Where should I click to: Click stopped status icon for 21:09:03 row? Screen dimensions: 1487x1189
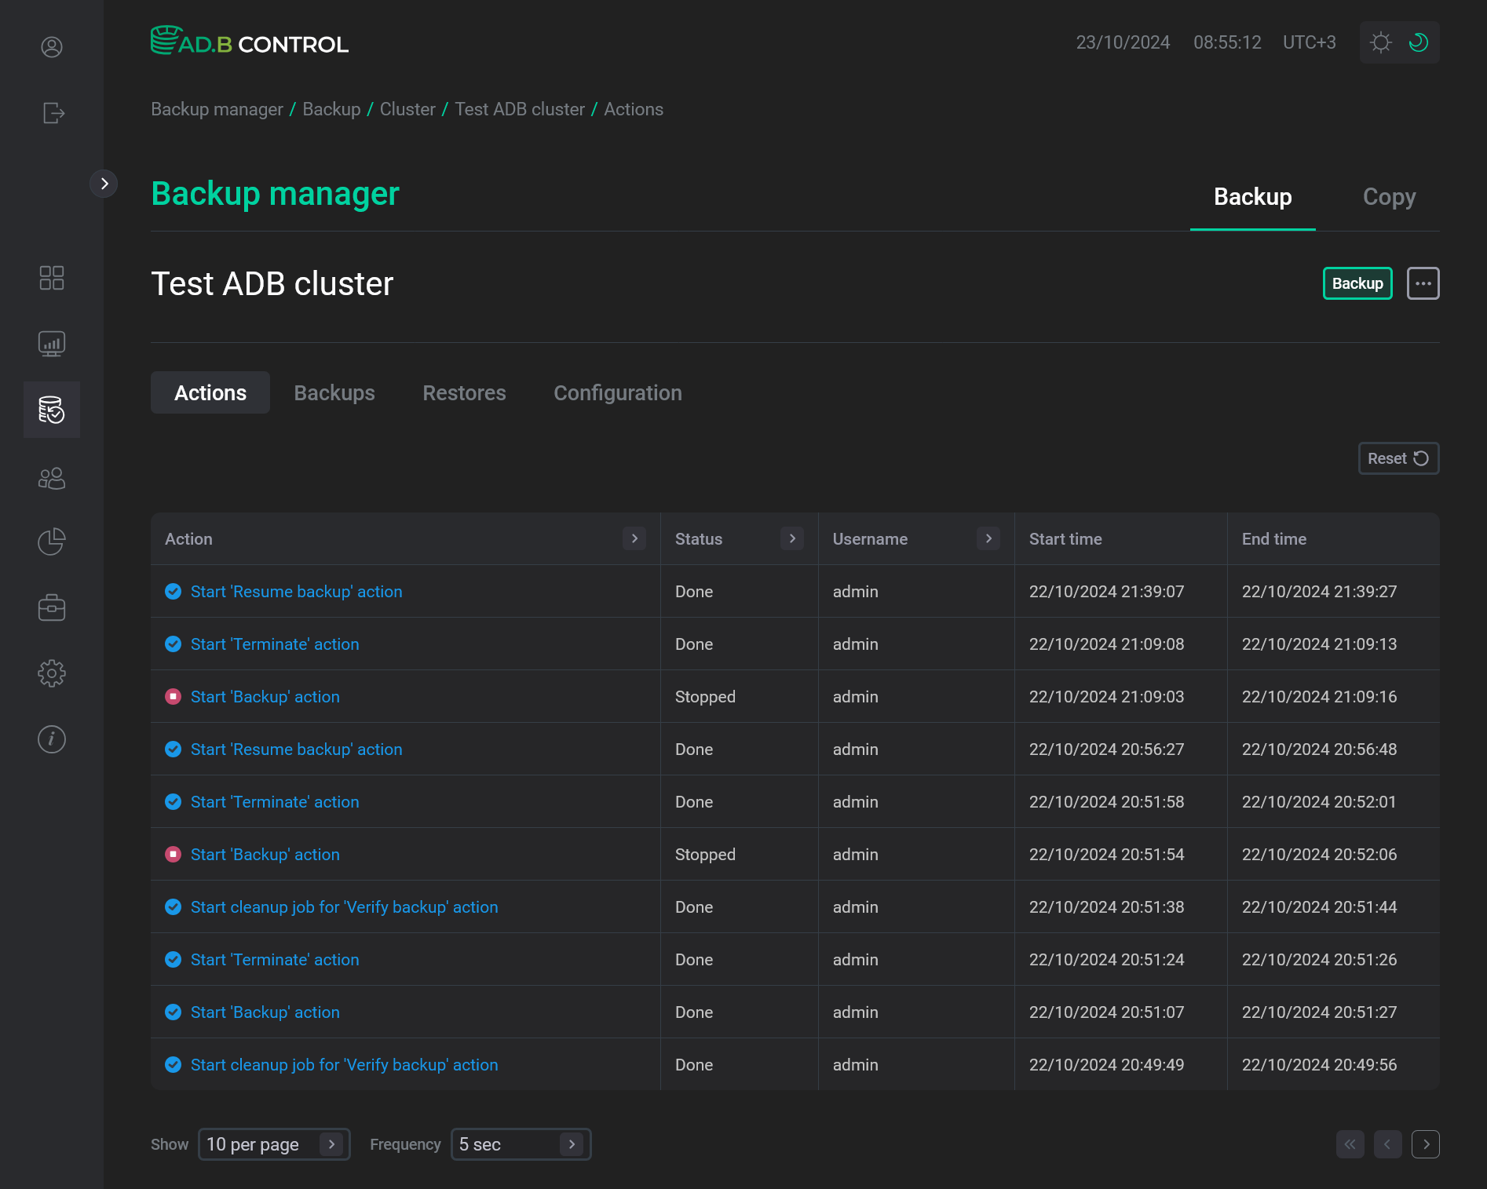pos(174,696)
